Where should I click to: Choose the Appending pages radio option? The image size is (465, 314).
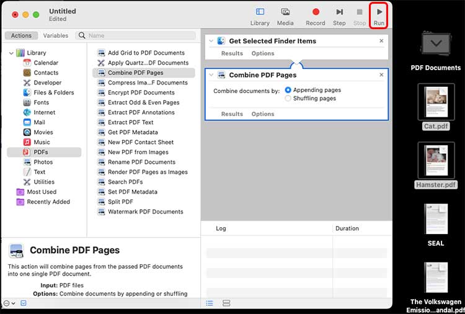(288, 90)
